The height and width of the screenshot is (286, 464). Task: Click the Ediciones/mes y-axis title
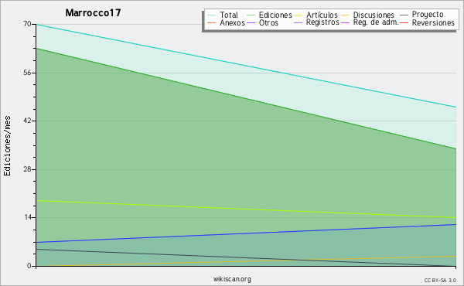tap(7, 146)
